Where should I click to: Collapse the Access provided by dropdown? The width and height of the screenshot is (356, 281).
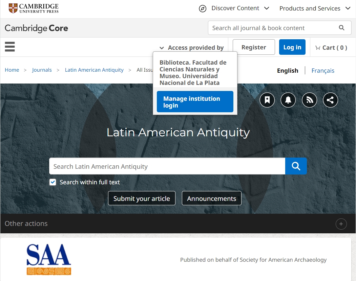click(x=191, y=48)
